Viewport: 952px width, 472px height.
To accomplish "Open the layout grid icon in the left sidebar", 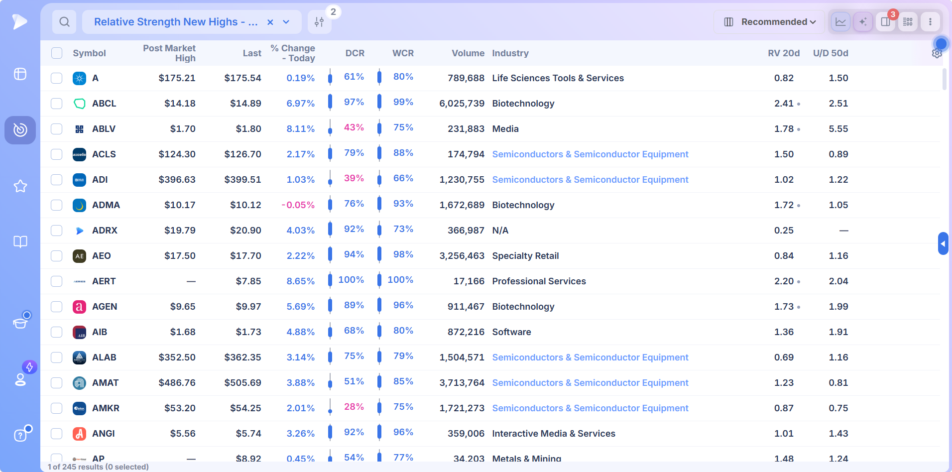I will 20,74.
